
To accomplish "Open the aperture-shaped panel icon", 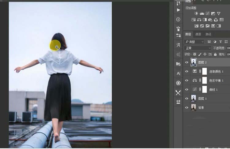I will pos(178,83).
